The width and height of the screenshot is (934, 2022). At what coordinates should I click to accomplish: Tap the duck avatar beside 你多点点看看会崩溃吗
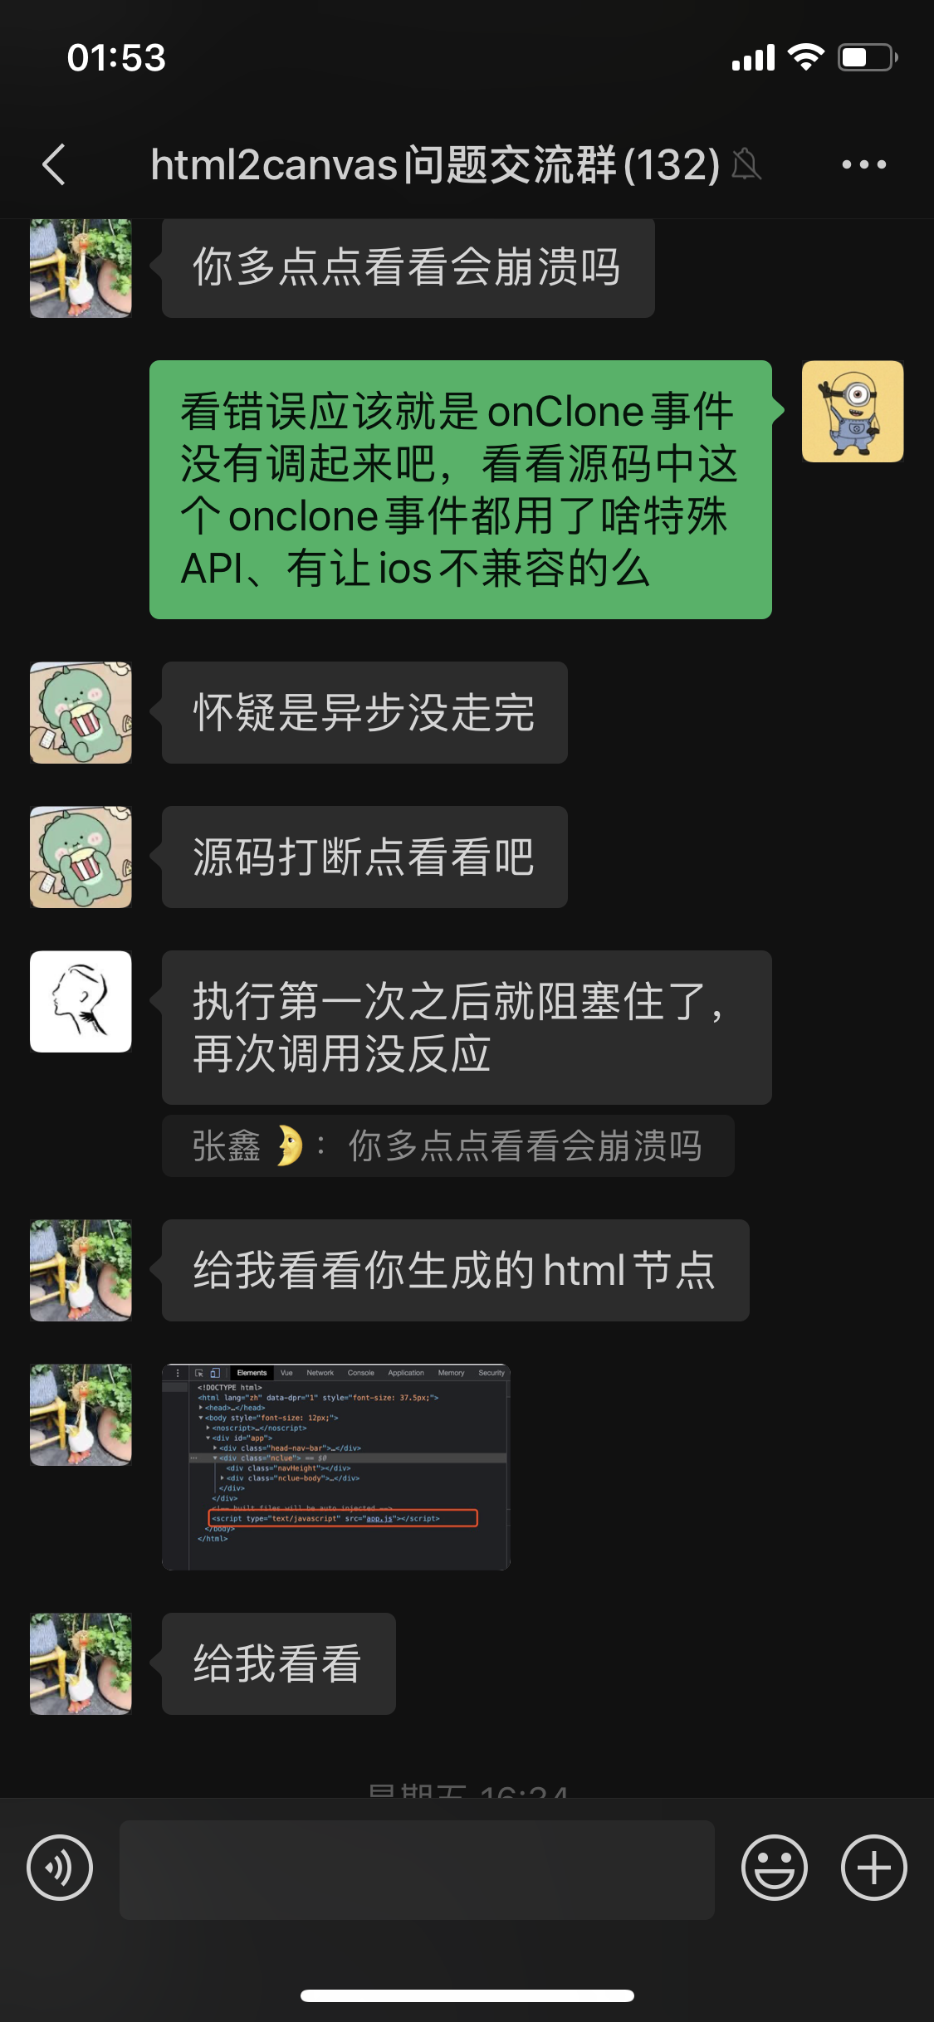click(x=81, y=268)
